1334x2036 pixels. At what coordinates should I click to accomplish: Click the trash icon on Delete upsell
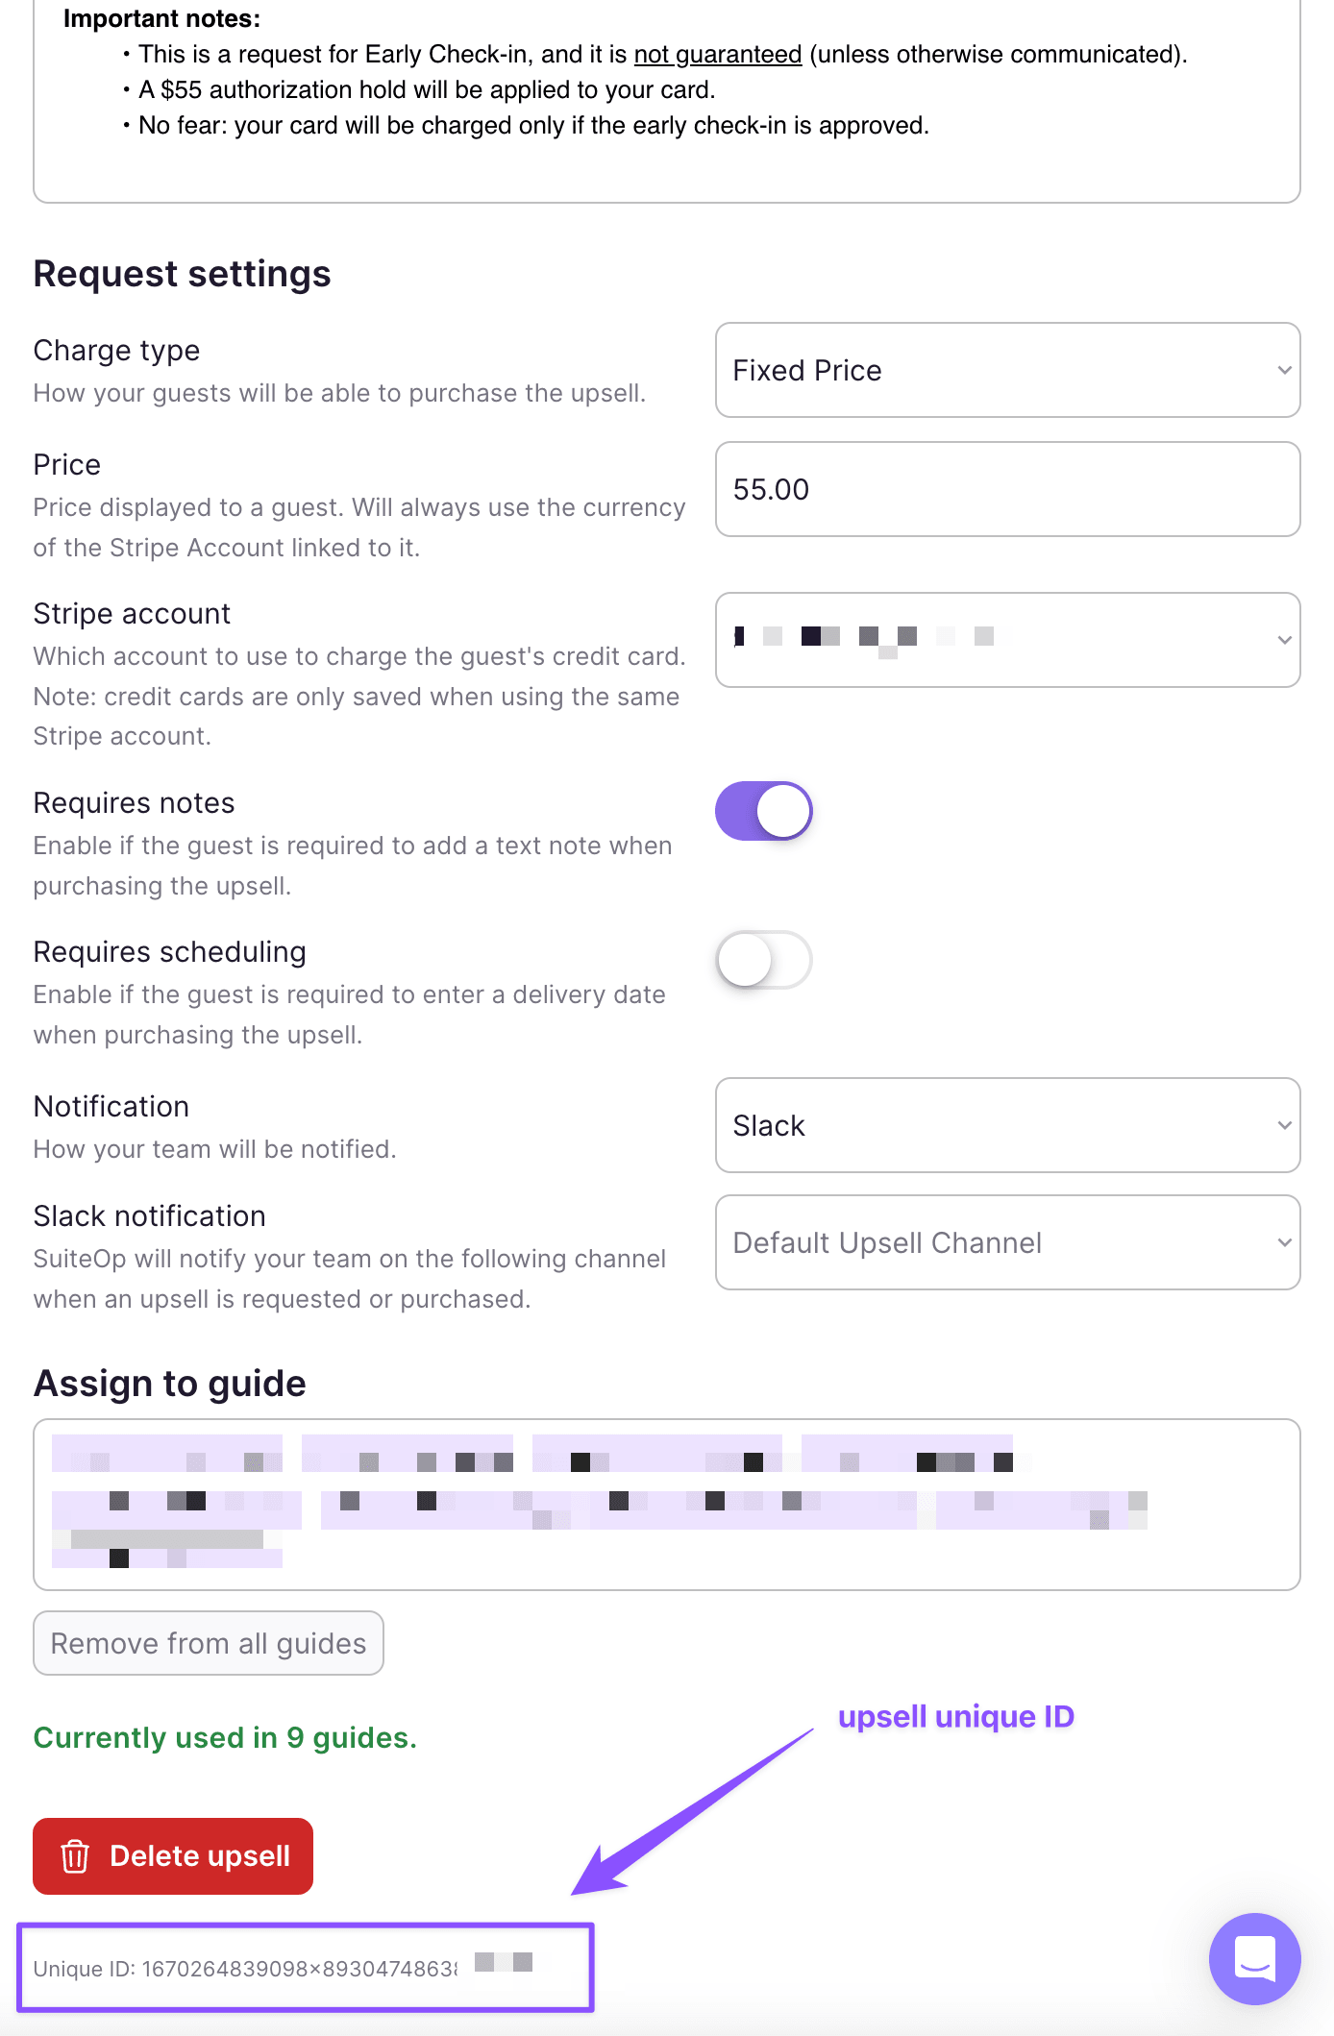[x=76, y=1856]
